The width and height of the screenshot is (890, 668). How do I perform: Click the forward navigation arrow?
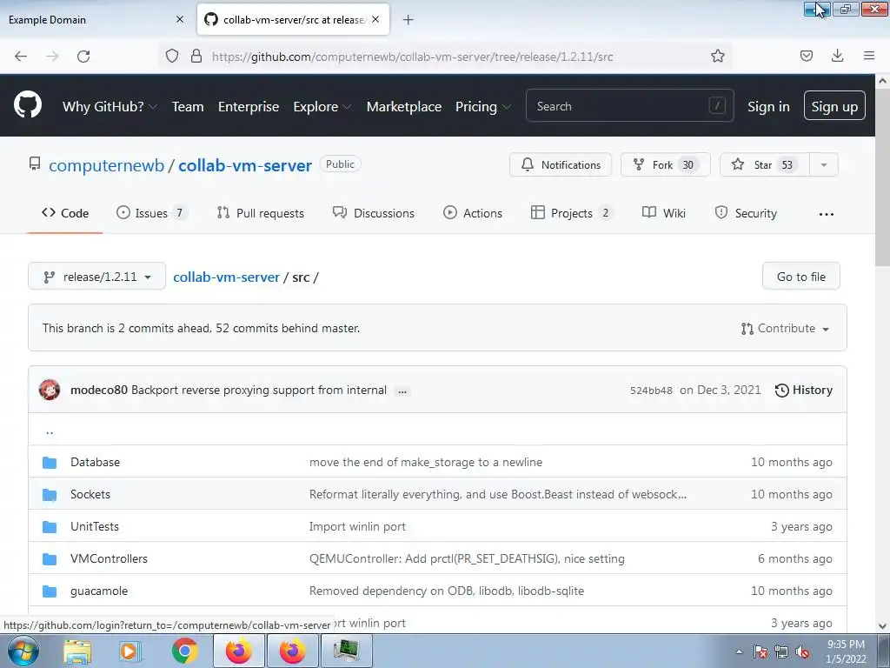coord(52,56)
